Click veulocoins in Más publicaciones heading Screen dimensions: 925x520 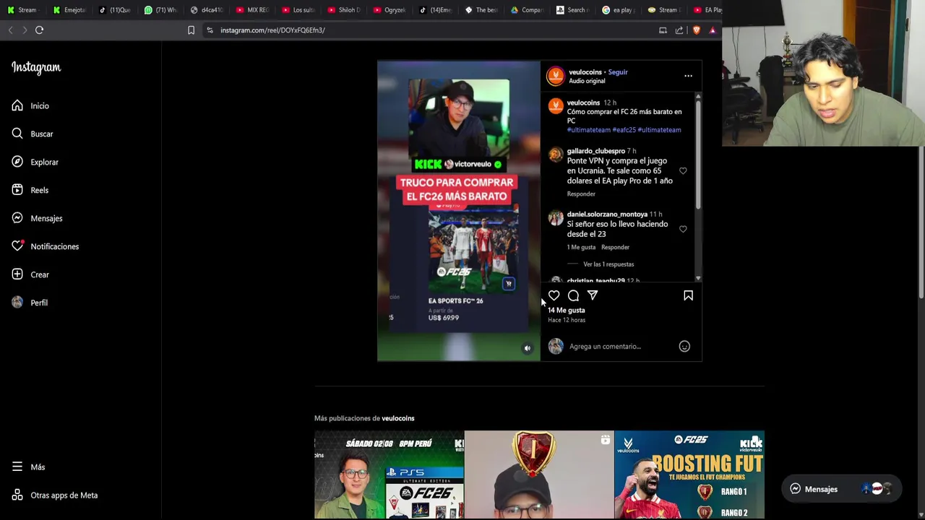pyautogui.click(x=398, y=418)
